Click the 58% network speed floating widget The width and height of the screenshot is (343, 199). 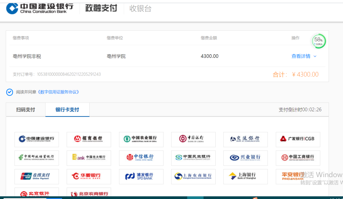[319, 41]
